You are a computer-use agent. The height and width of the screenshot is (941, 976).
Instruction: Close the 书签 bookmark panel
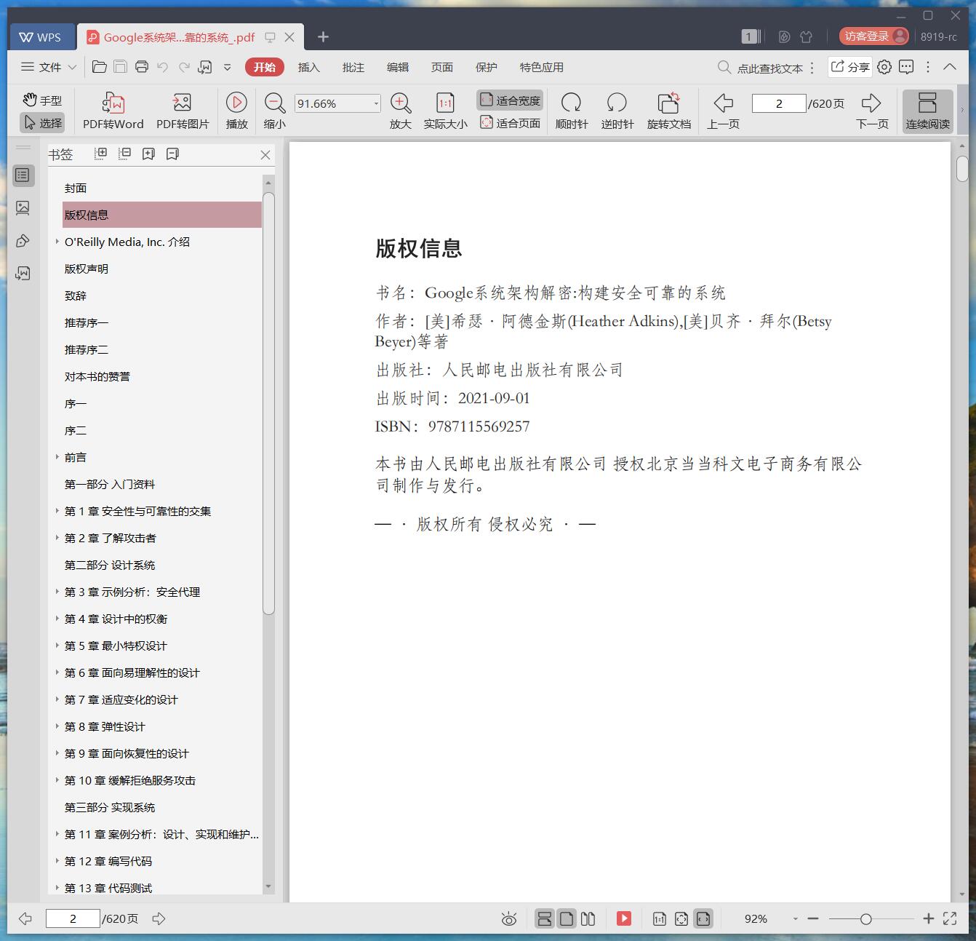click(x=265, y=155)
